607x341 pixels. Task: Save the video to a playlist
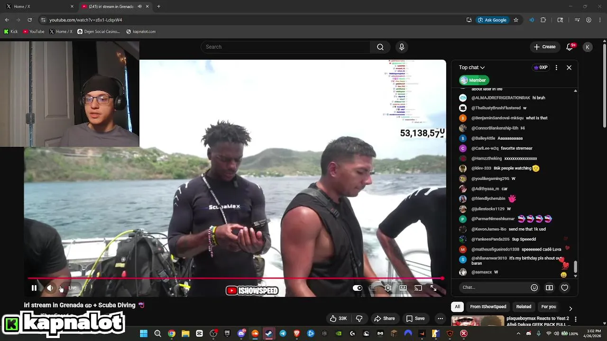415,318
